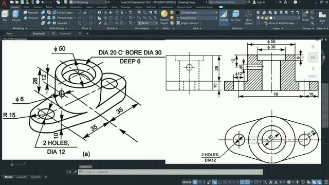Screen dimensions: 329x185
Task: Click the AutoCAD application menu logo
Action: pyautogui.click(x=4, y=4)
